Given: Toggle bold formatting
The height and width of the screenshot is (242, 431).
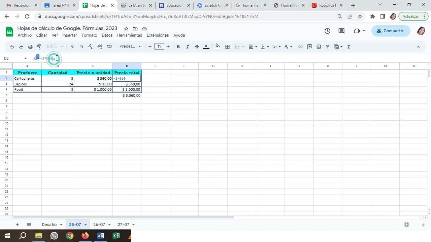Looking at the screenshot, I should [x=178, y=47].
